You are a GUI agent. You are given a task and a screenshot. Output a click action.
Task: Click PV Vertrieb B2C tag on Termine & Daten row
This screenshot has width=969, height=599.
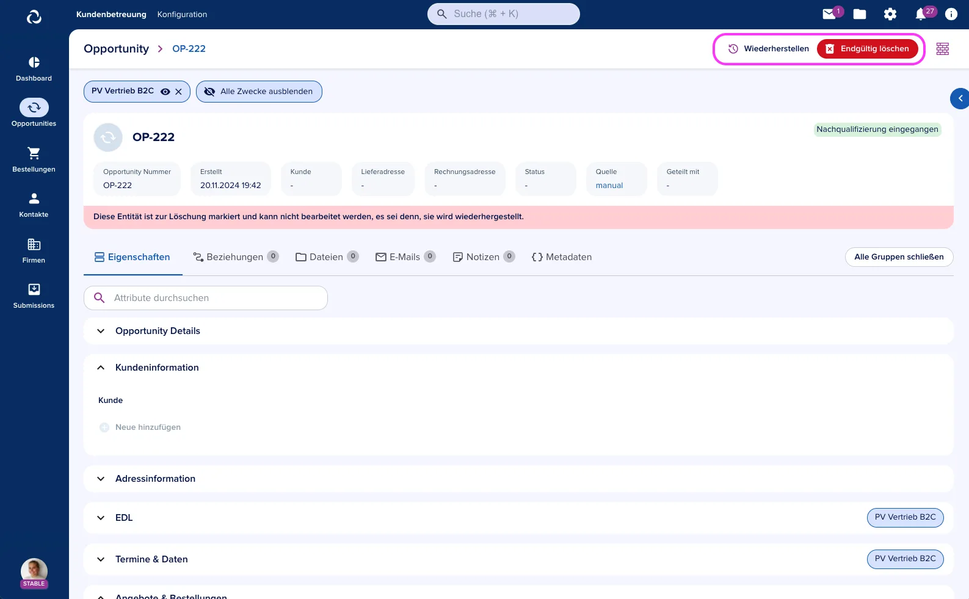[905, 559]
